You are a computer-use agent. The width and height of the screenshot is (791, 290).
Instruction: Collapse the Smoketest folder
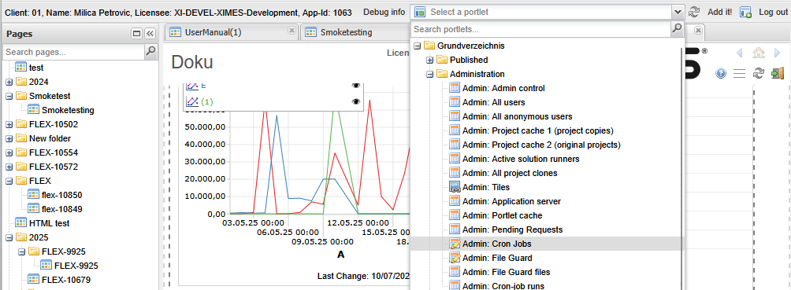9,96
